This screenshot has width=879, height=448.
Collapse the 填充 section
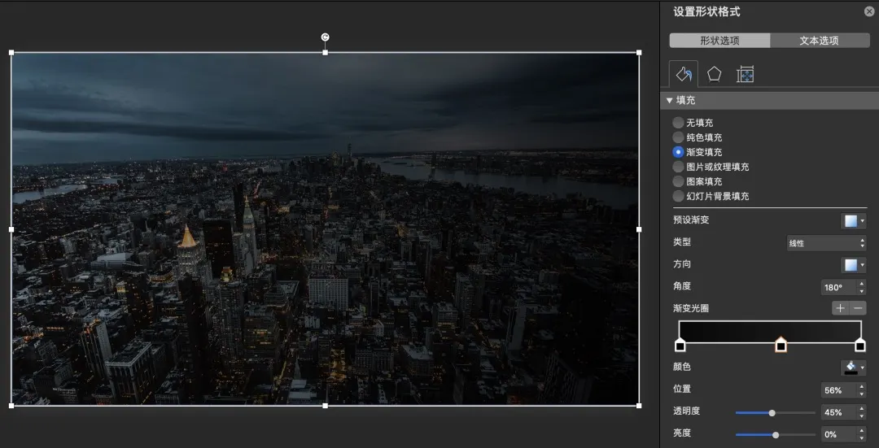click(x=670, y=101)
